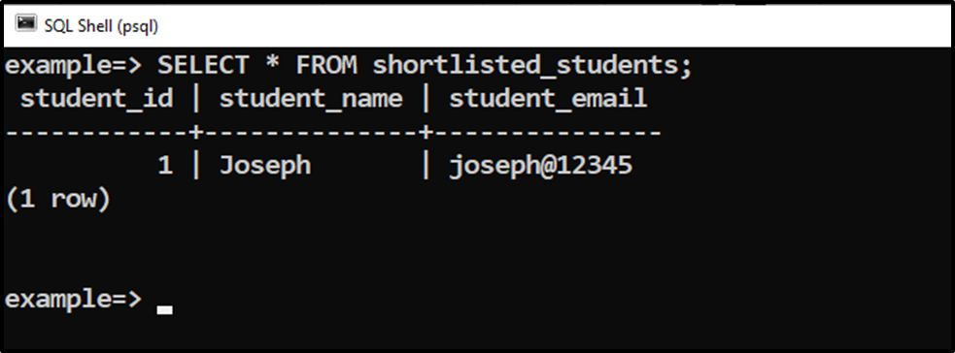Click the SELECT keyword in the query

pyautogui.click(x=203, y=66)
